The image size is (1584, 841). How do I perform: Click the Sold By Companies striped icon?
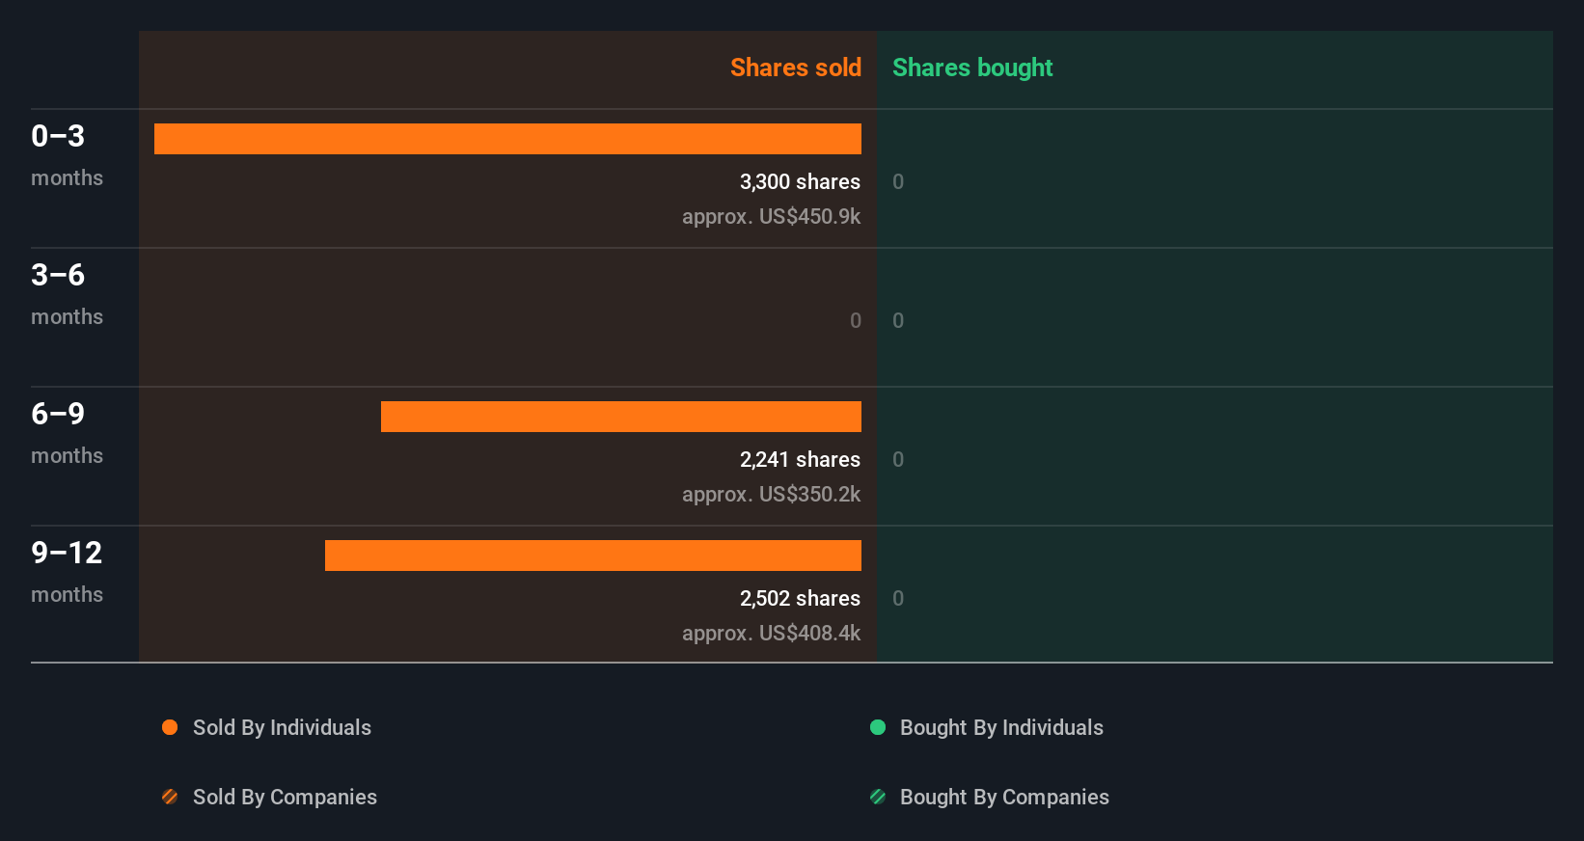170,797
